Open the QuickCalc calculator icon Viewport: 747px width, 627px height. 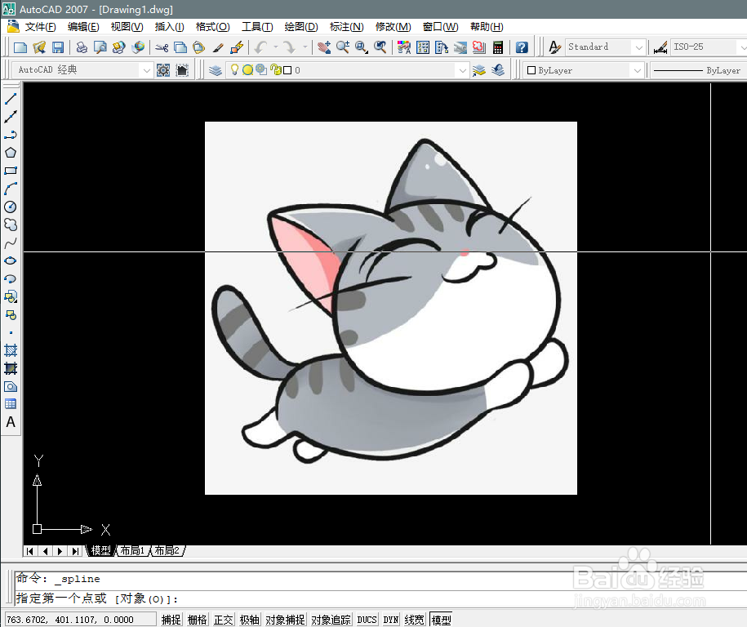tap(498, 47)
